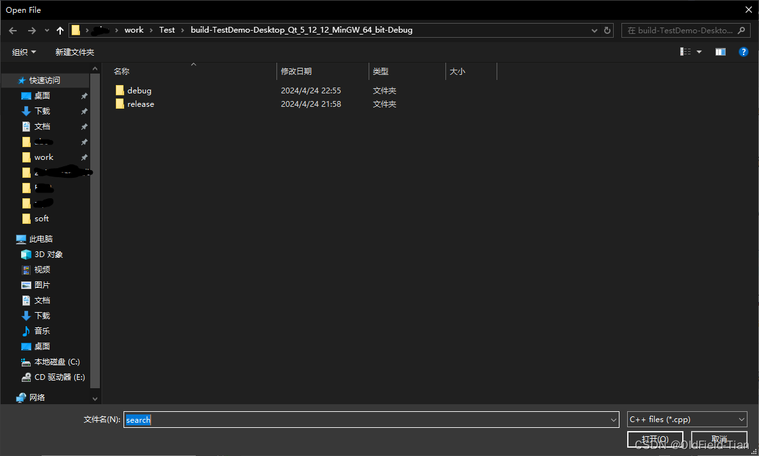Open pinned 下载 under quick access
This screenshot has width=759, height=456.
[x=42, y=111]
